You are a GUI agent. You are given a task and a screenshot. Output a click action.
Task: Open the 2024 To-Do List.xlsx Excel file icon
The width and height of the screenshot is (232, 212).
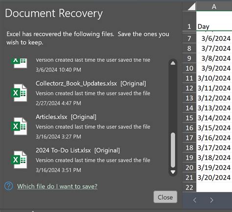coord(19,159)
